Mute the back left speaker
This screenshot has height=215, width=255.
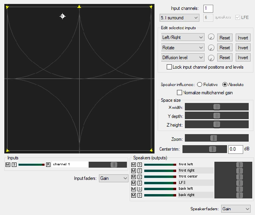coord(134,189)
